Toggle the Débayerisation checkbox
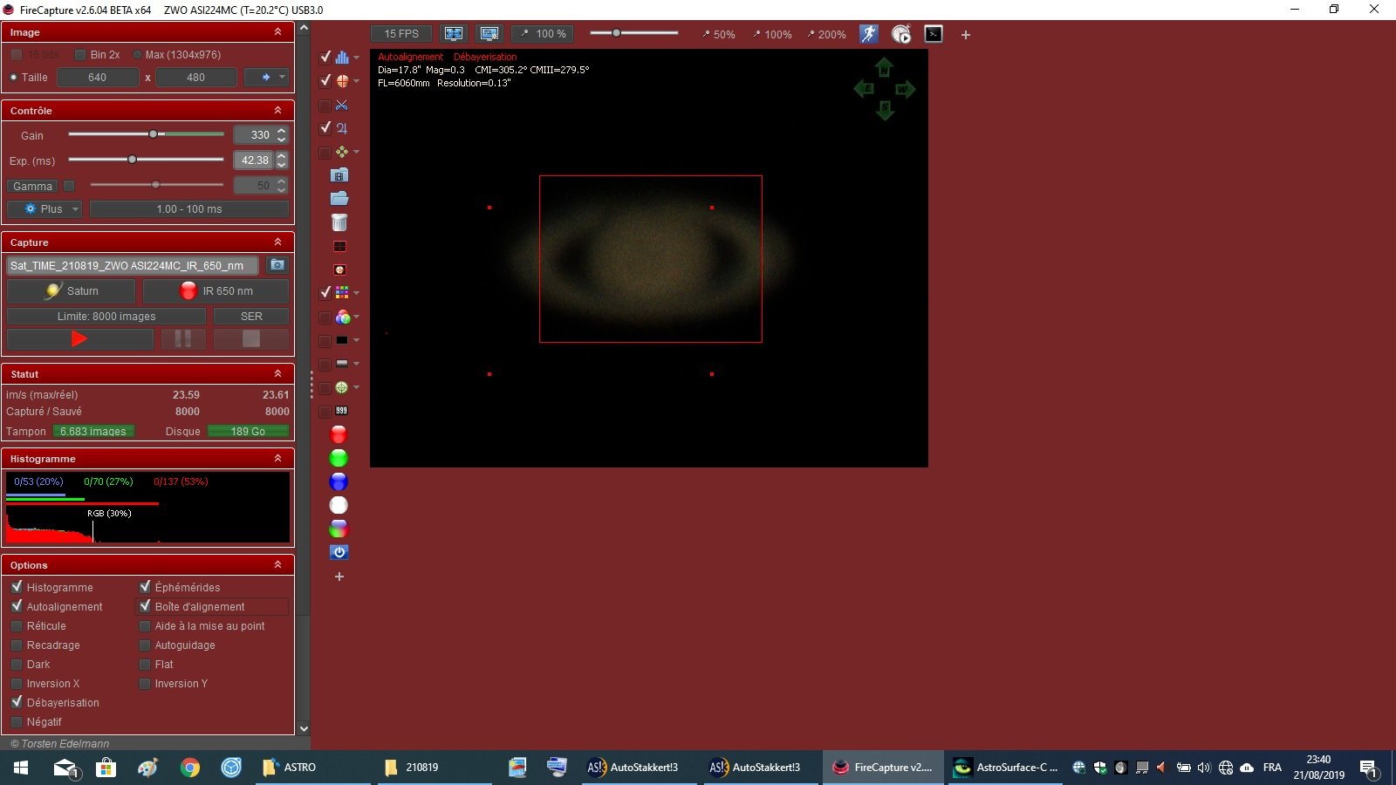This screenshot has height=785, width=1396. point(17,702)
